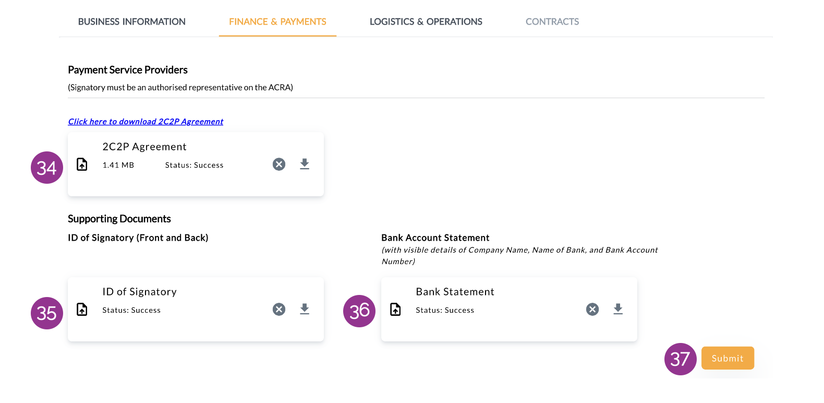Download the uploaded 2C2P Agreement file
The width and height of the screenshot is (824, 403).
305,164
